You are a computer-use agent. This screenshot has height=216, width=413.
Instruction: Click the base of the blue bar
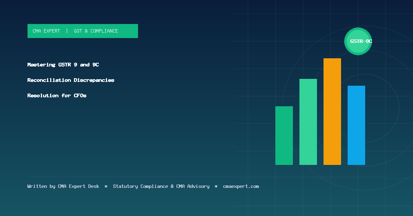coord(356,163)
